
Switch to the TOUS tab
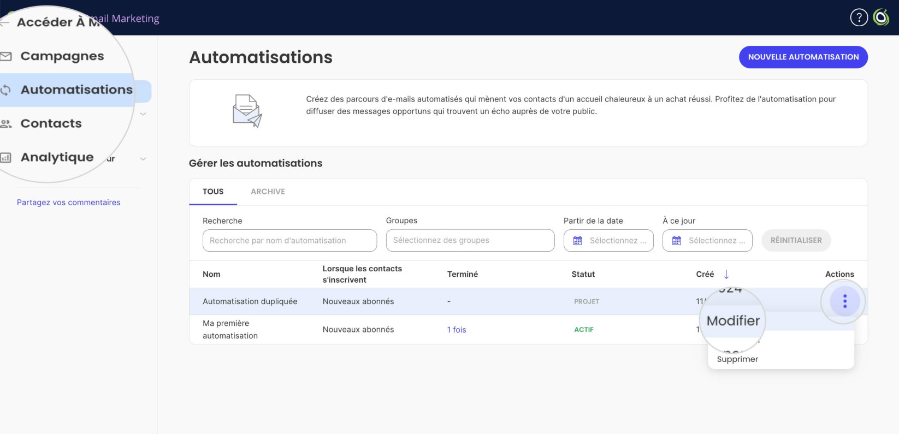[x=213, y=192]
